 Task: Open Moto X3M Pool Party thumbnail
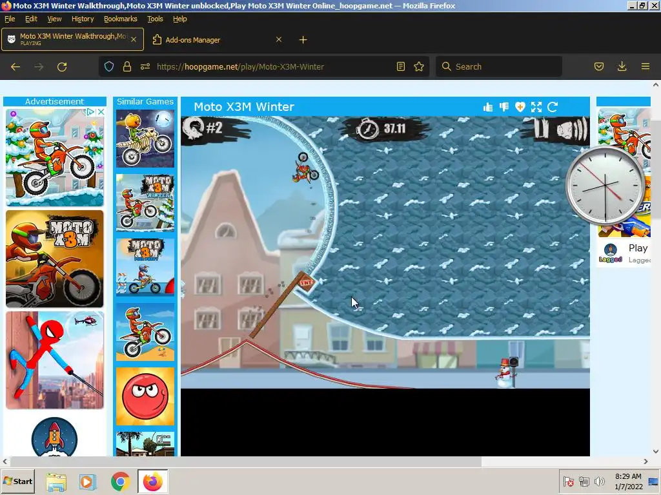(145, 267)
